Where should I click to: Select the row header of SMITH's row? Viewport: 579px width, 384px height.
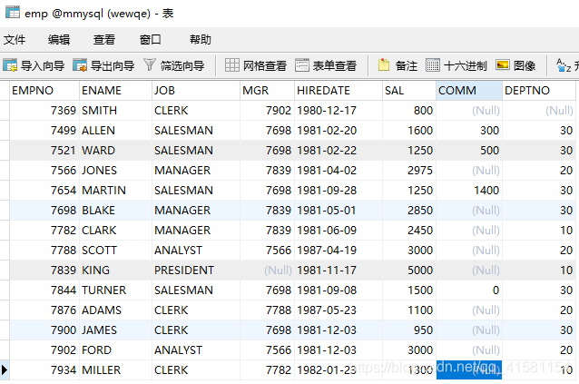point(5,111)
